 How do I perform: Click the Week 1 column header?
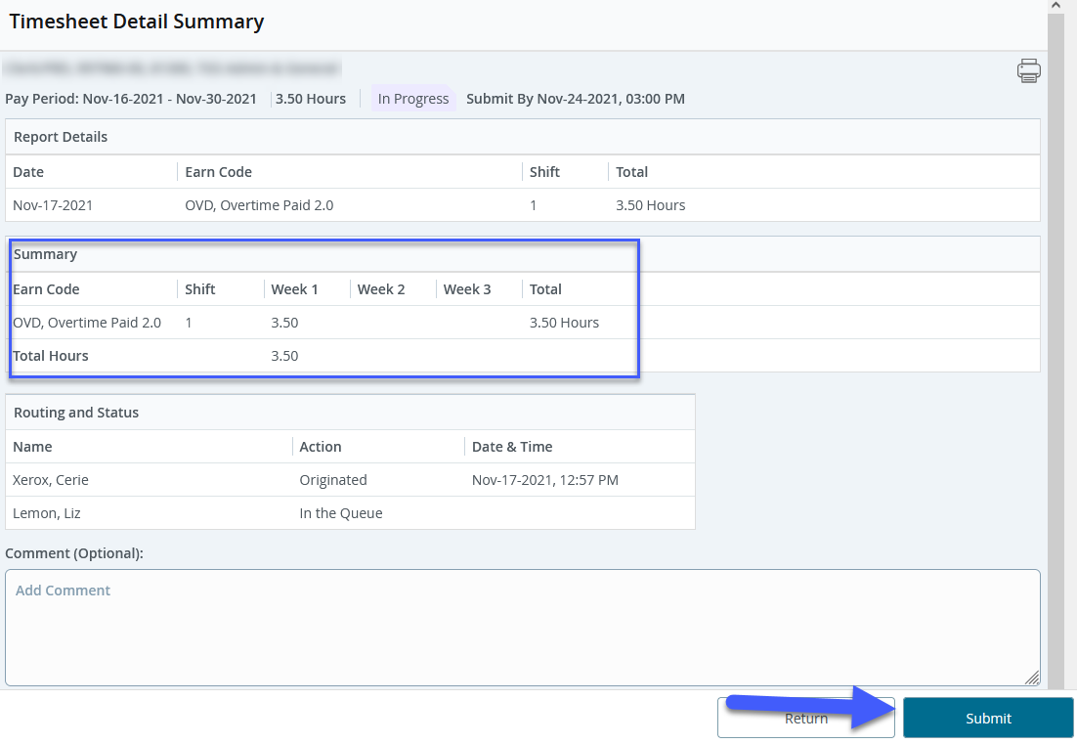pos(294,289)
